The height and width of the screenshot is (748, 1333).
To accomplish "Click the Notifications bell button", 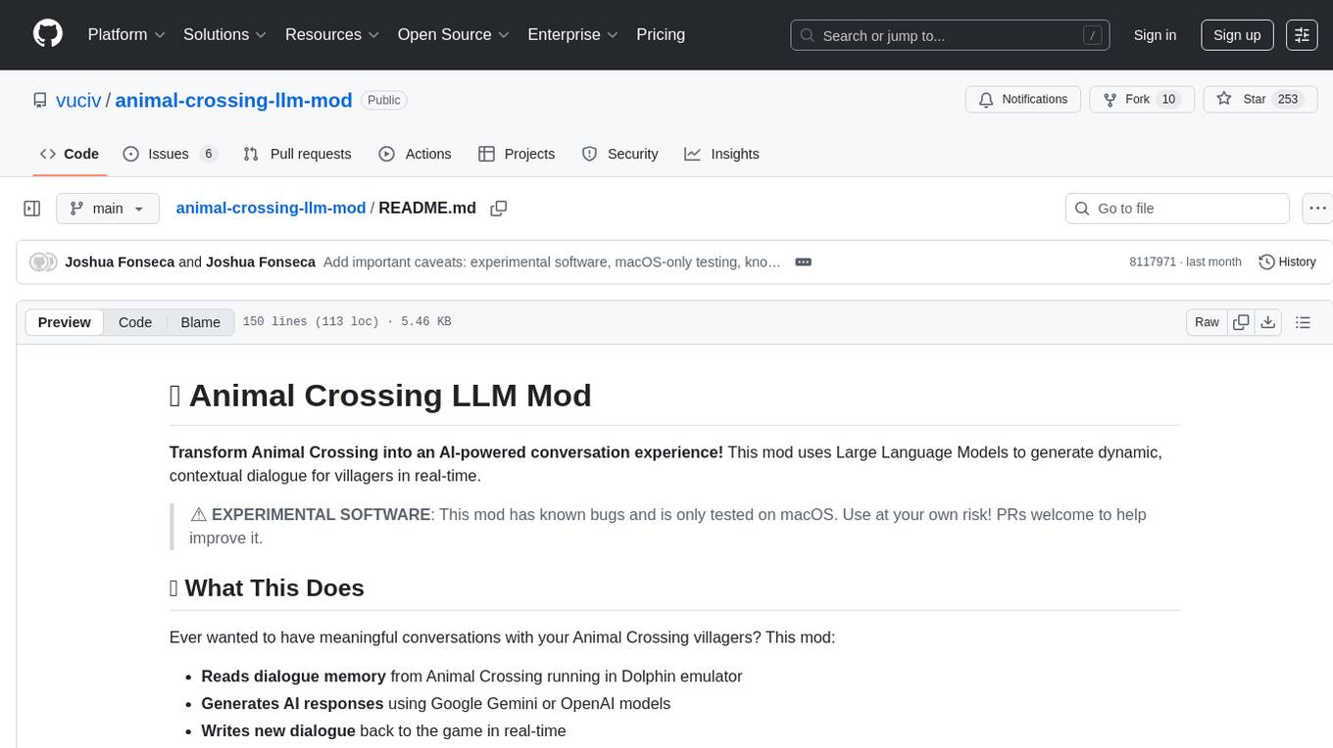I will (x=1023, y=100).
